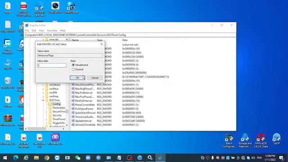Click the tree pane scroll-up arrow
Screen dimensions: 288x162
(67, 40)
